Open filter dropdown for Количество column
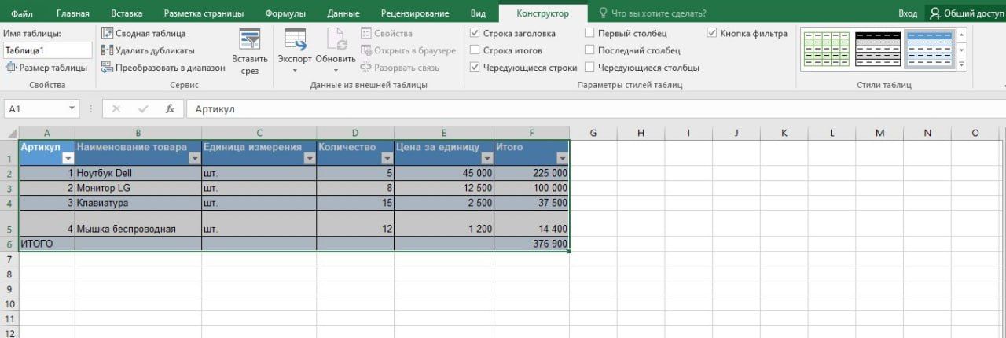This screenshot has height=338, width=1006. (x=387, y=159)
